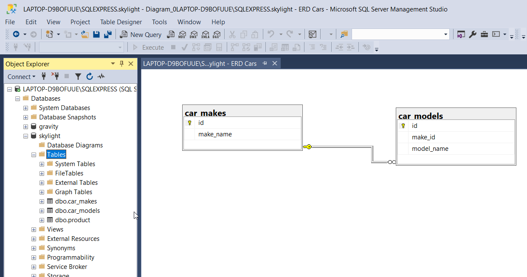The width and height of the screenshot is (527, 277).
Task: Toggle auto-hide pin on Object Explorer panel
Action: [x=121, y=64]
